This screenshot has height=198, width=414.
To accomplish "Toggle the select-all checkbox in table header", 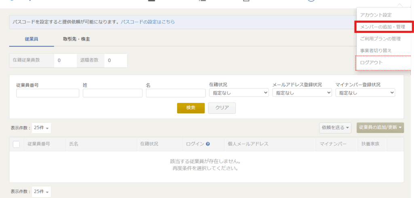I will click(x=16, y=144).
